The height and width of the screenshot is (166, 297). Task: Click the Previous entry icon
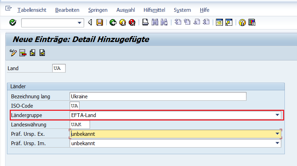pyautogui.click(x=33, y=53)
